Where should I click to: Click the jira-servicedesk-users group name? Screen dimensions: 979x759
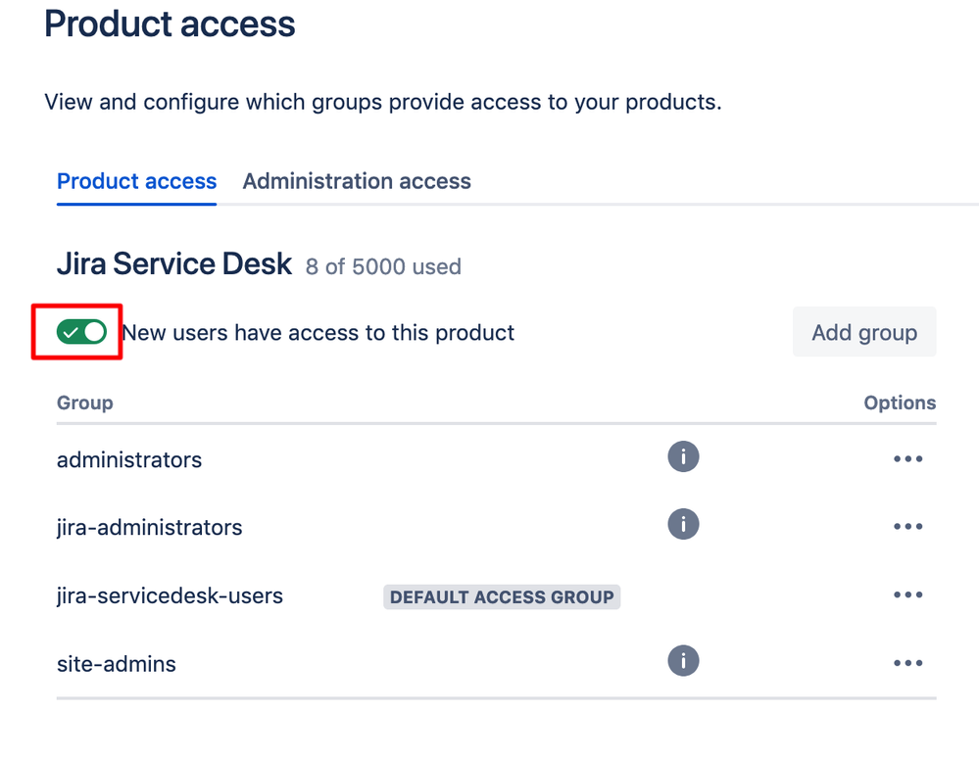[170, 596]
